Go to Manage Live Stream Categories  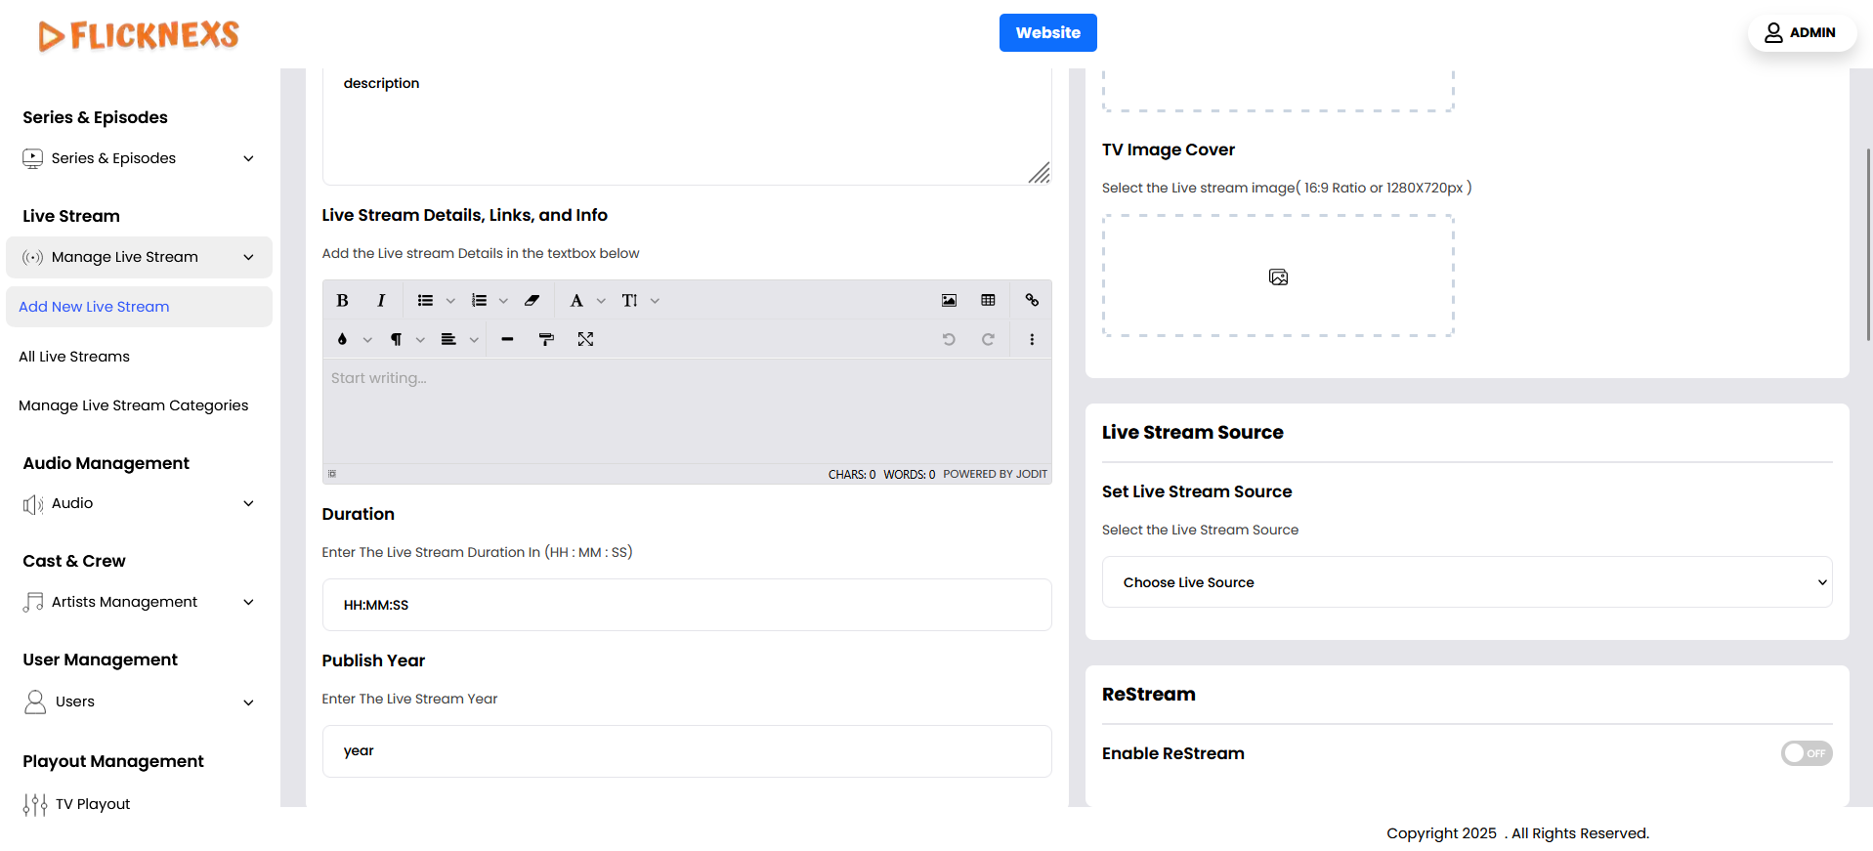[x=133, y=405]
